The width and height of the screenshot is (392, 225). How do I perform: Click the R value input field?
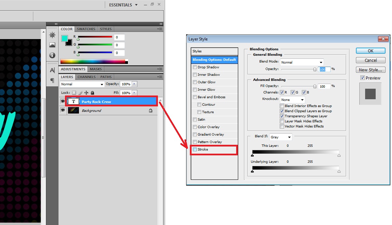119,37
